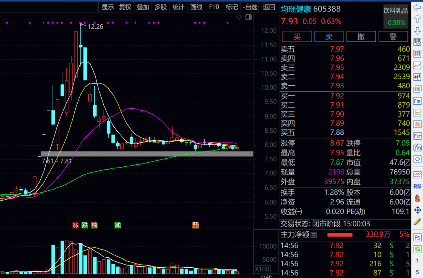This screenshot has width=423, height=278.
Task: Select the pencil drawing tool icon
Action: pos(417,222)
